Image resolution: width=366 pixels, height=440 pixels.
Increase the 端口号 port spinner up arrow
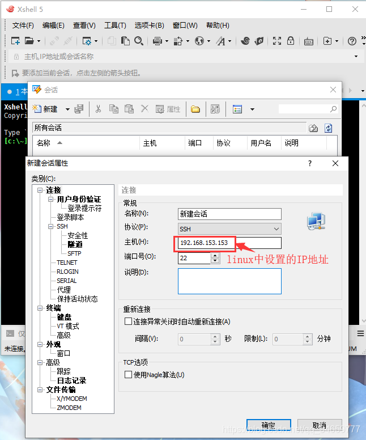215,255
